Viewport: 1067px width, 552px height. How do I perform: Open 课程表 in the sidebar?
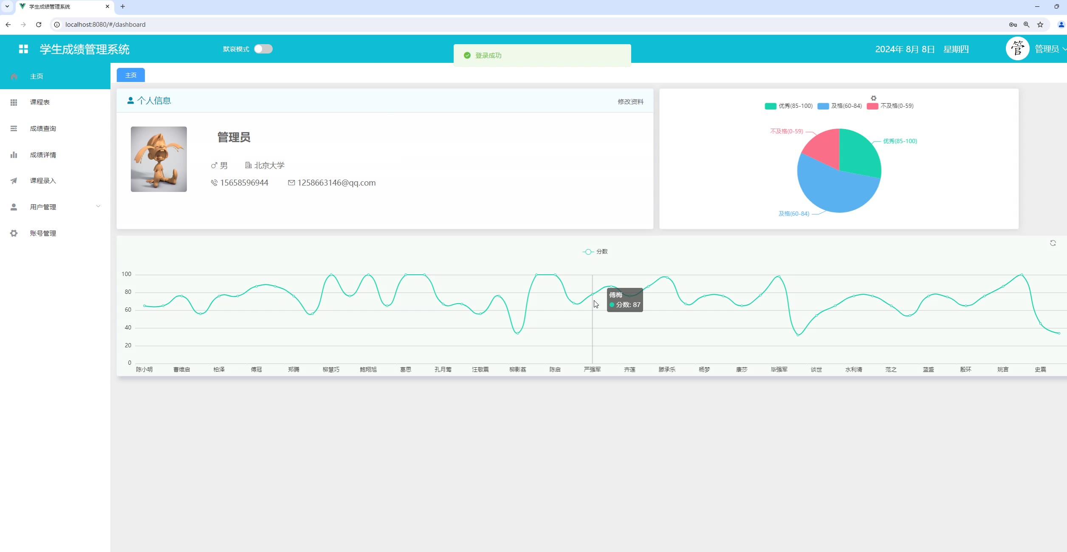[40, 102]
